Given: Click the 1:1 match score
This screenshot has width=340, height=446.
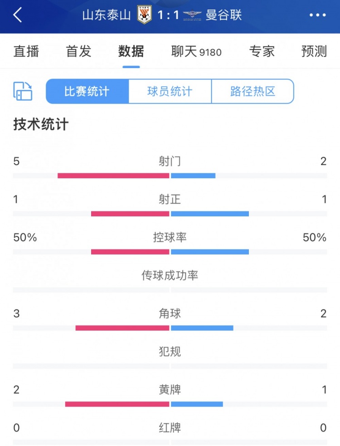Looking at the screenshot, I should (x=168, y=15).
